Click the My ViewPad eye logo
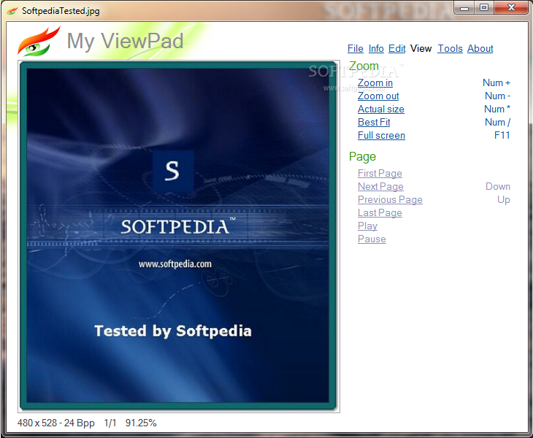The height and width of the screenshot is (438, 533). pos(39,42)
